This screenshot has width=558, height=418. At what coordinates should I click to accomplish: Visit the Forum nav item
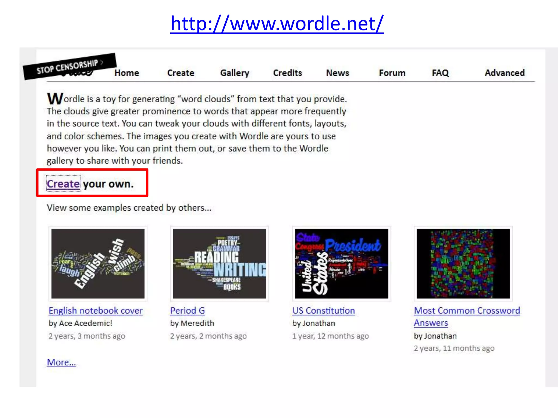pos(392,73)
